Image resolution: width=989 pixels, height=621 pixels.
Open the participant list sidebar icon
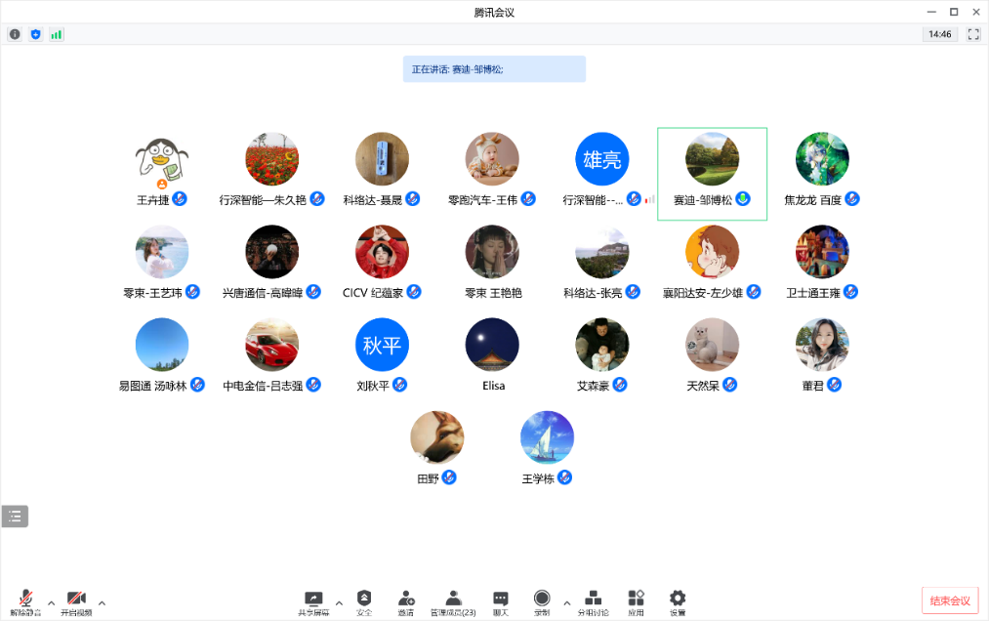(x=16, y=517)
